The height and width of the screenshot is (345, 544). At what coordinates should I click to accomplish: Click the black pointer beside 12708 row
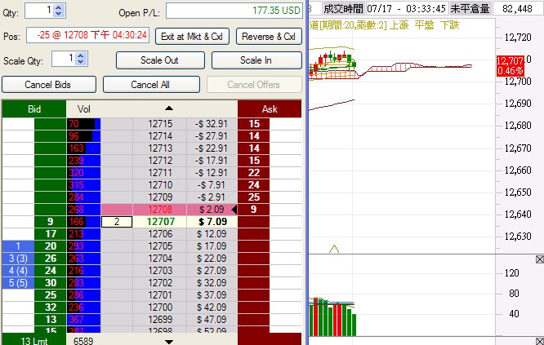click(234, 210)
